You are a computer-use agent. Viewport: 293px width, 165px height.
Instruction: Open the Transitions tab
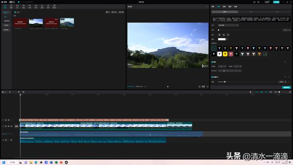click(x=36, y=6)
